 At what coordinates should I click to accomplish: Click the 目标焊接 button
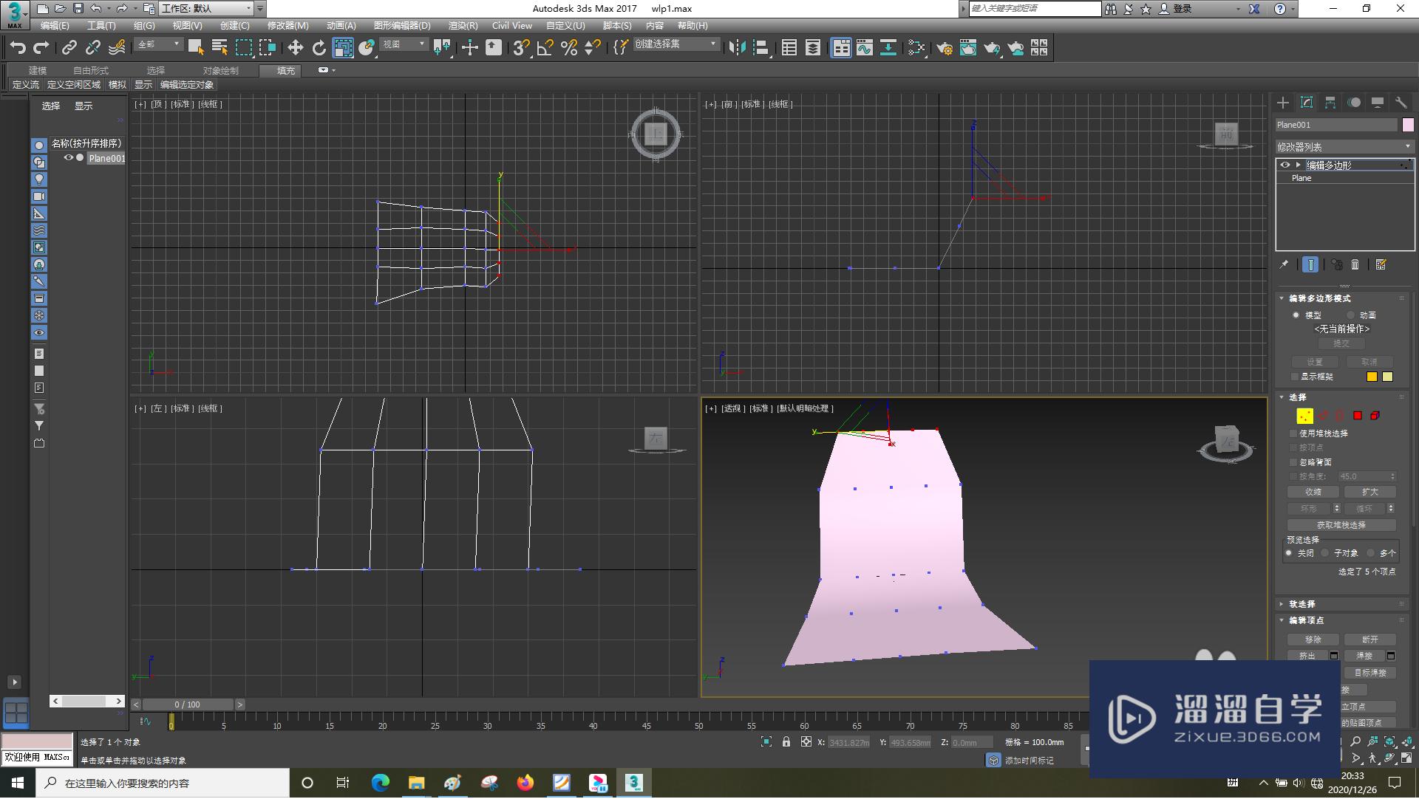point(1369,673)
